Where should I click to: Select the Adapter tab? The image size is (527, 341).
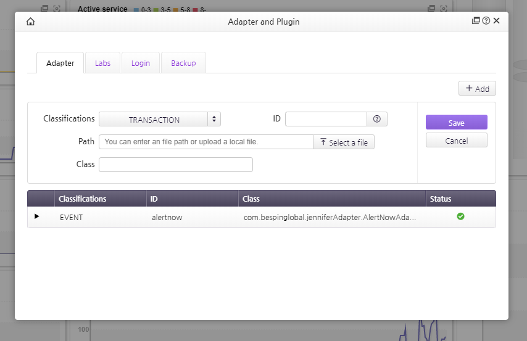tap(60, 63)
